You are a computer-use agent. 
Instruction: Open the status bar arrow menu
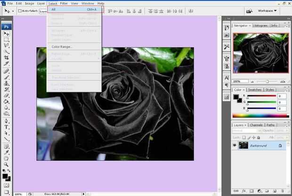[83, 194]
